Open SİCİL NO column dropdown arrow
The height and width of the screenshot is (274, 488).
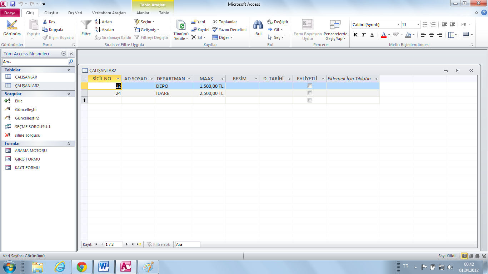coord(118,79)
